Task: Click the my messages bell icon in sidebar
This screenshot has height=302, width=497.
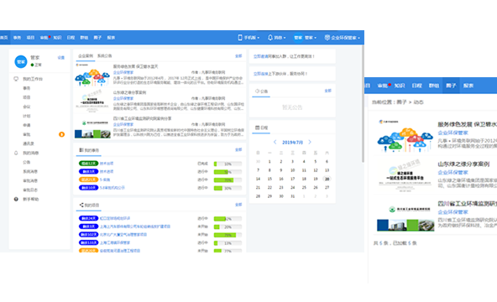Action: (16, 153)
